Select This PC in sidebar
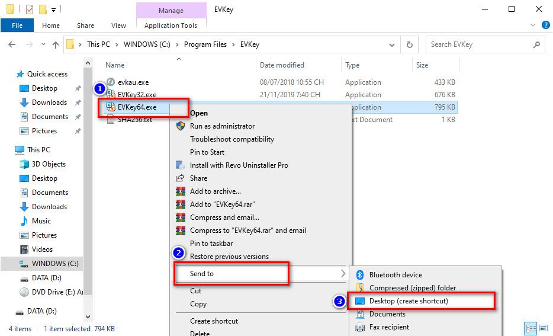Image resolution: width=553 pixels, height=336 pixels. click(x=39, y=150)
